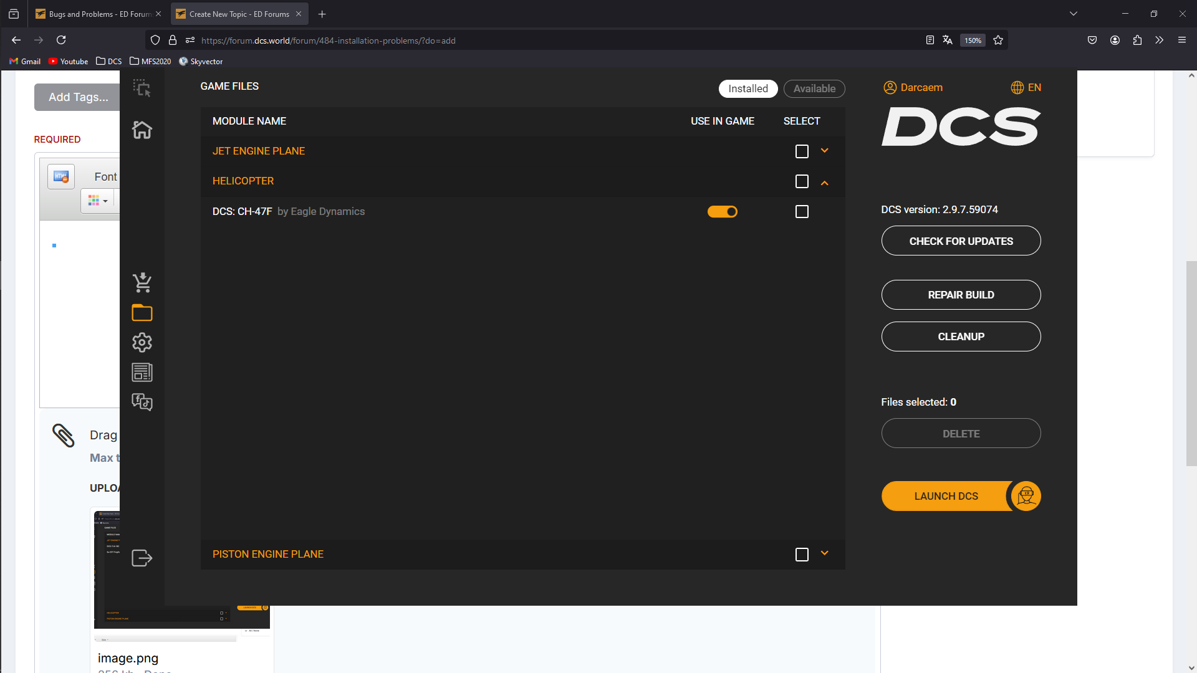Click the Darcaem user account icon

point(890,87)
